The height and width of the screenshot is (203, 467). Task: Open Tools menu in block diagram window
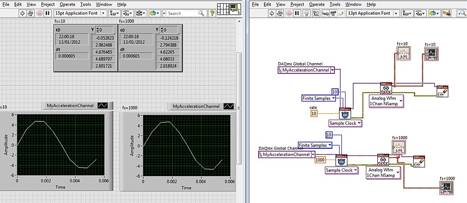coord(334,4)
